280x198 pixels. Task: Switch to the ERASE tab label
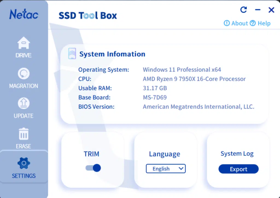tap(24, 146)
